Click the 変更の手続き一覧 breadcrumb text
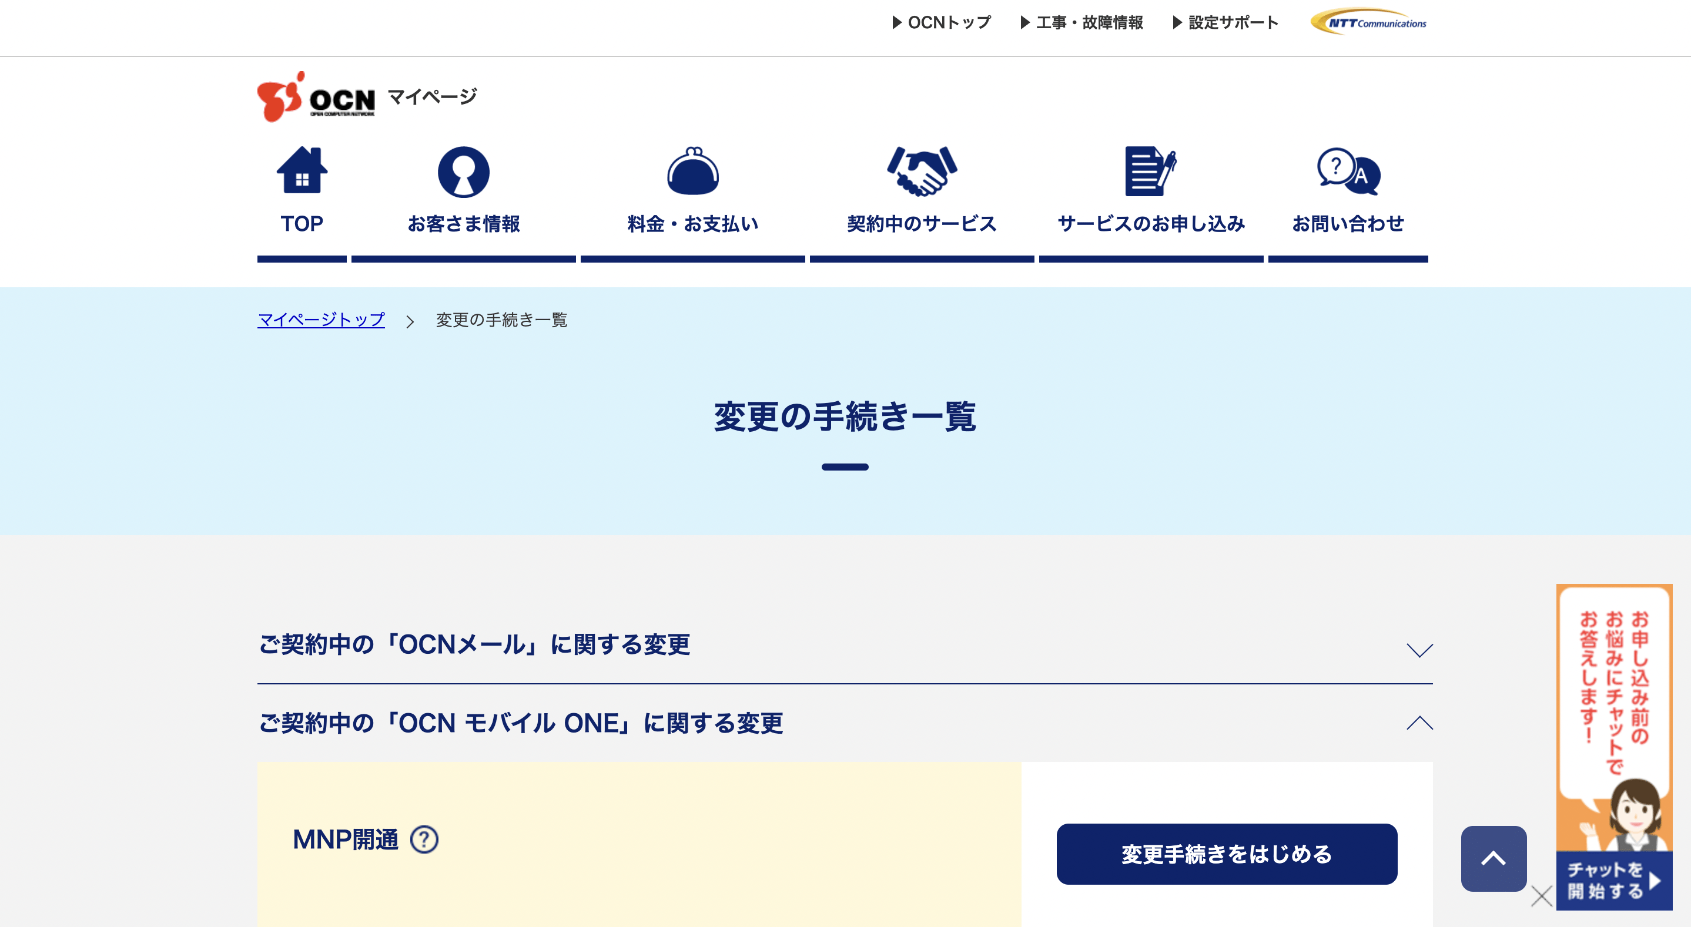 501,320
